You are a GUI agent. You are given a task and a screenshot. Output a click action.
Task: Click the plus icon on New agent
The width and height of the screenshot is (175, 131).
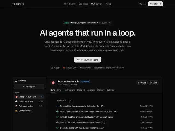[24, 87]
